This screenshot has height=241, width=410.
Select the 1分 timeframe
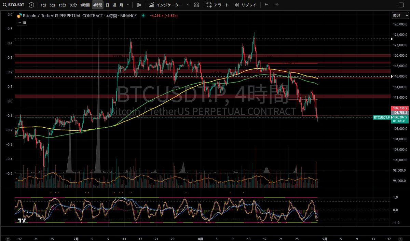tap(43, 5)
